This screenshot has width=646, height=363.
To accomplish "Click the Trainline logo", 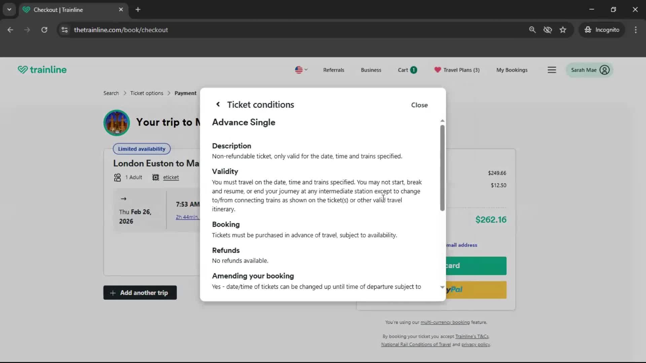I will pyautogui.click(x=42, y=70).
